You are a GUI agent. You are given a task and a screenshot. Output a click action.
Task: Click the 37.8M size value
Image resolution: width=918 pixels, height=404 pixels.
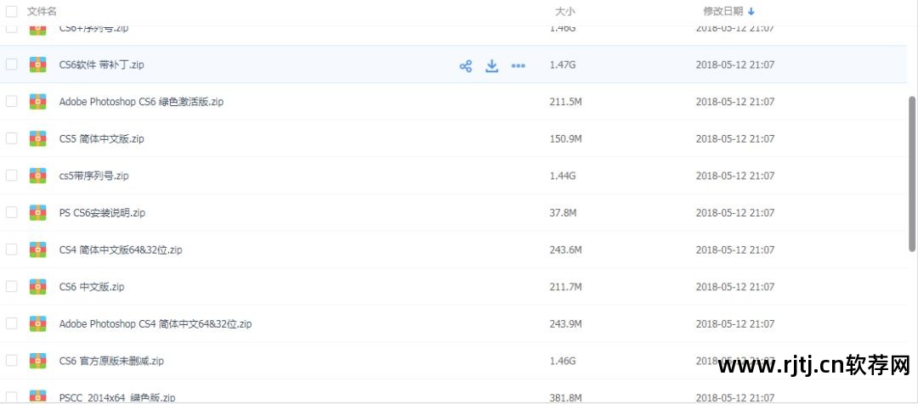click(564, 213)
